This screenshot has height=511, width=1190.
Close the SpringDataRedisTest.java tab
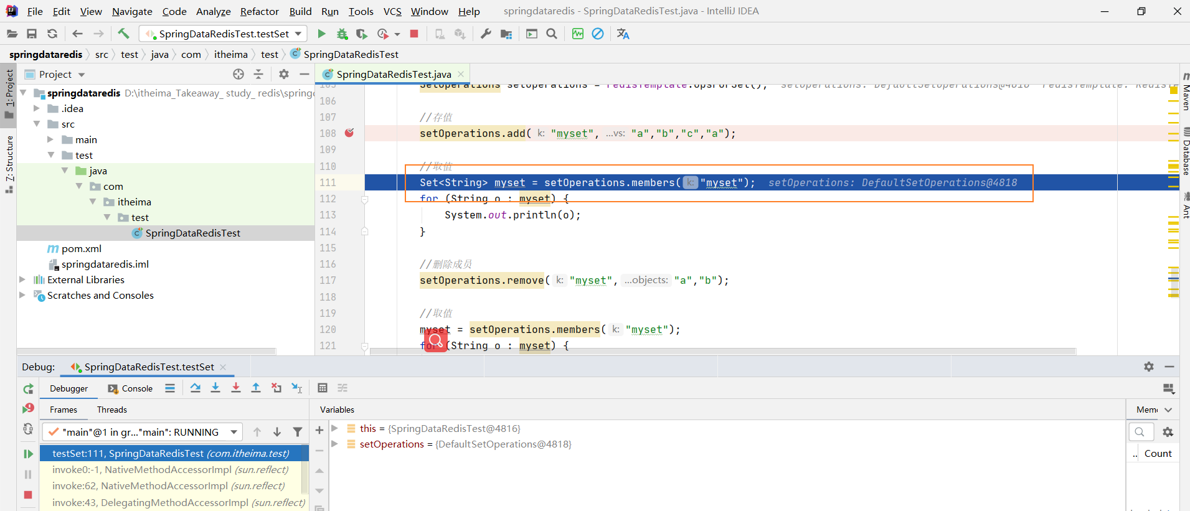461,74
